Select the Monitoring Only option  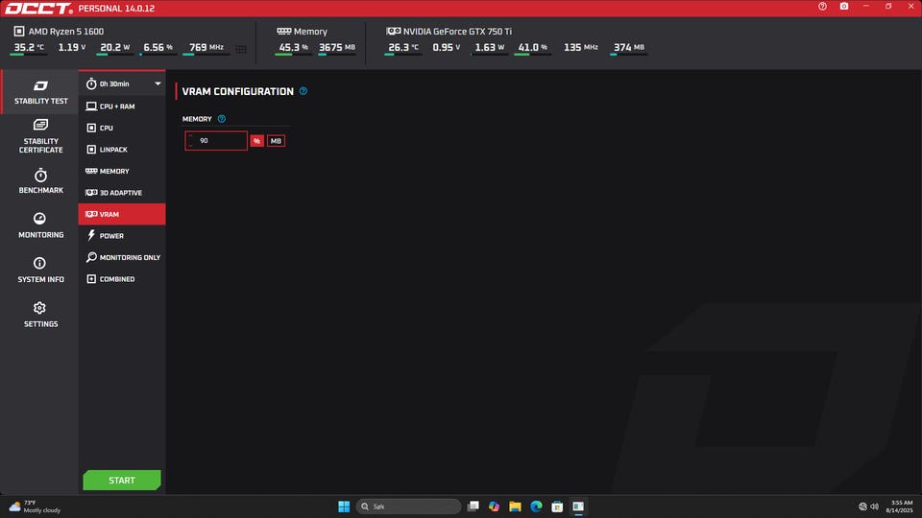(x=122, y=257)
